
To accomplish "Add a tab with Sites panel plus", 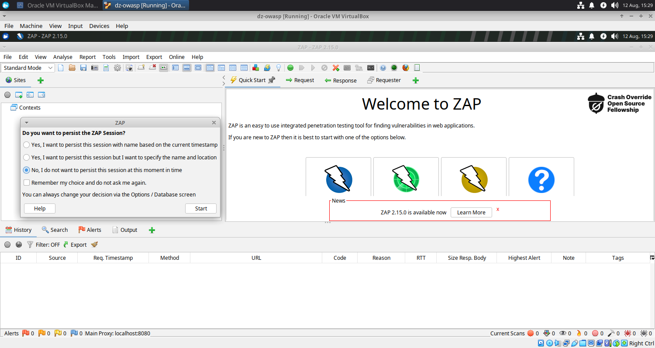I will (41, 80).
